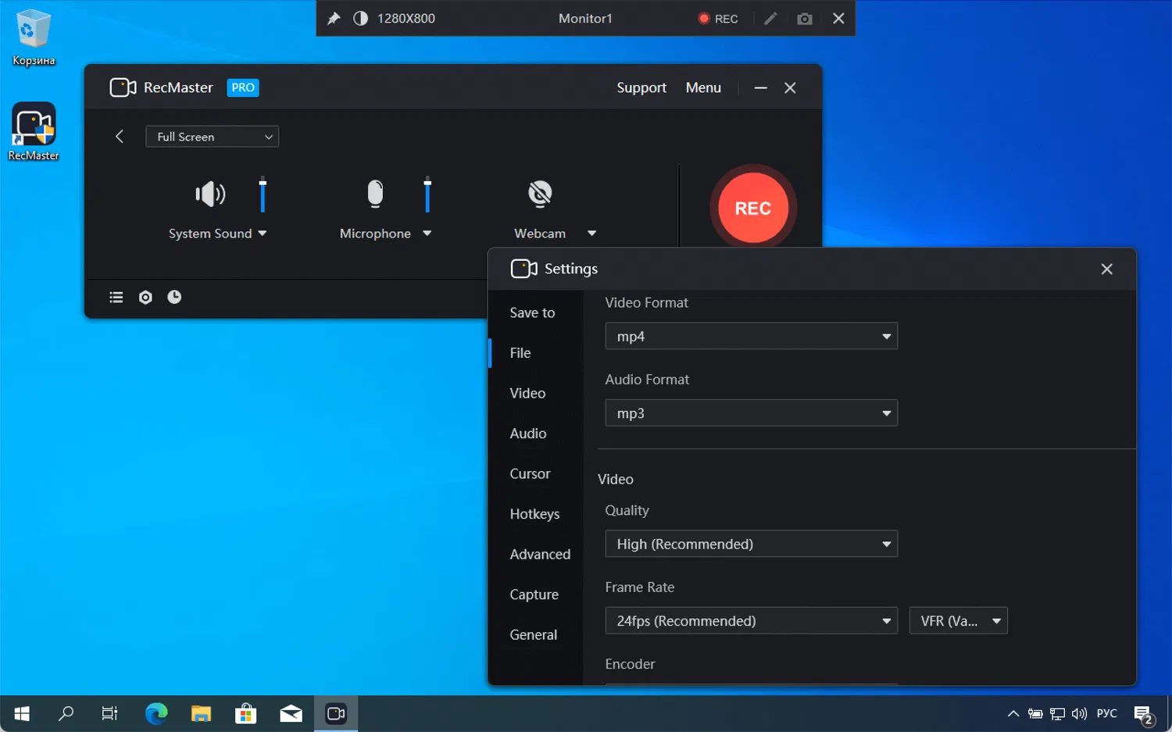The height and width of the screenshot is (732, 1172).
Task: Click the back arrow in RecMaster
Action: (120, 136)
